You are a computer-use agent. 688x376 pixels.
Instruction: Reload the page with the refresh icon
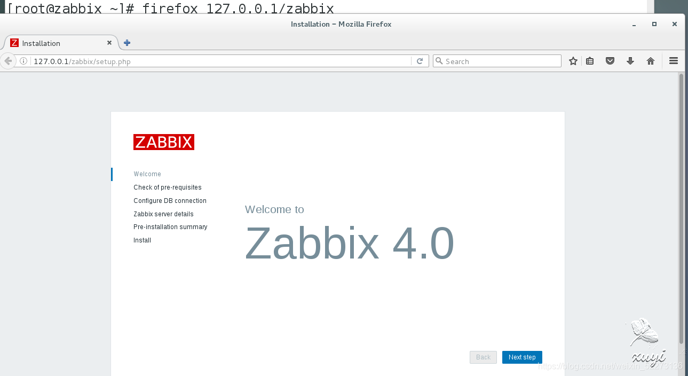[x=420, y=61]
